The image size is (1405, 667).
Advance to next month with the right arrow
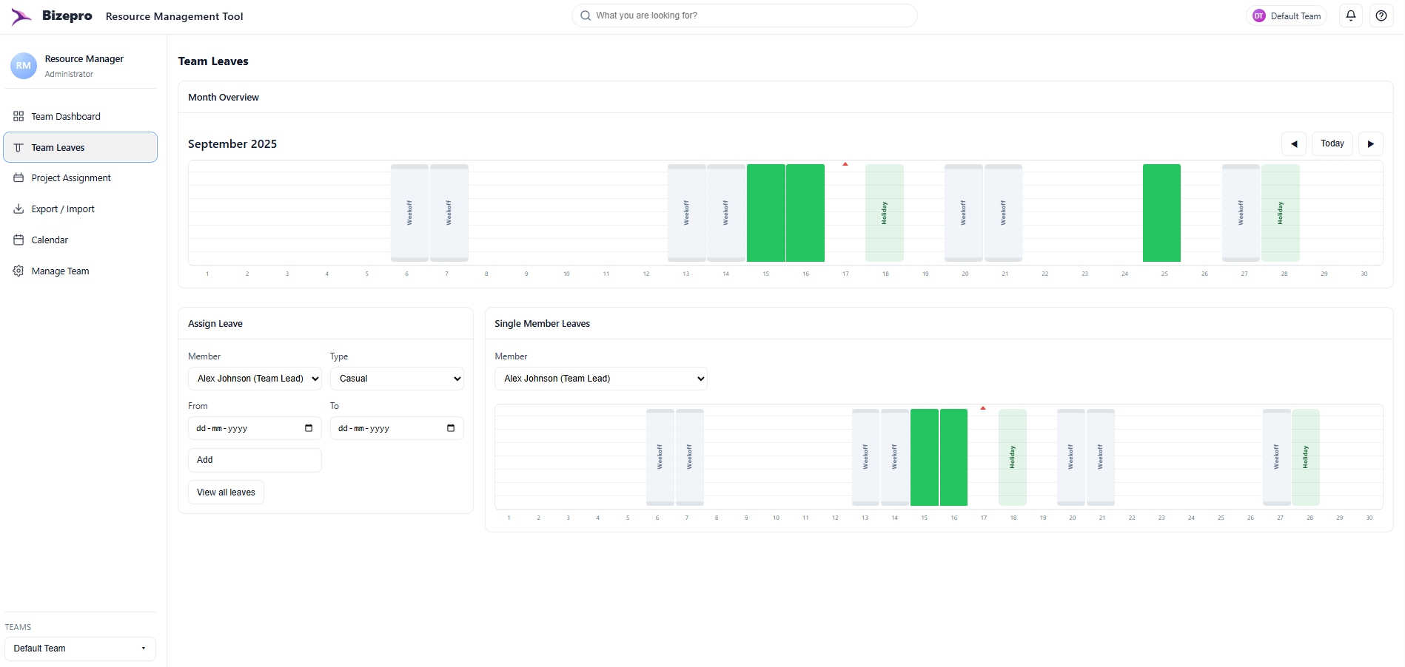(1371, 143)
